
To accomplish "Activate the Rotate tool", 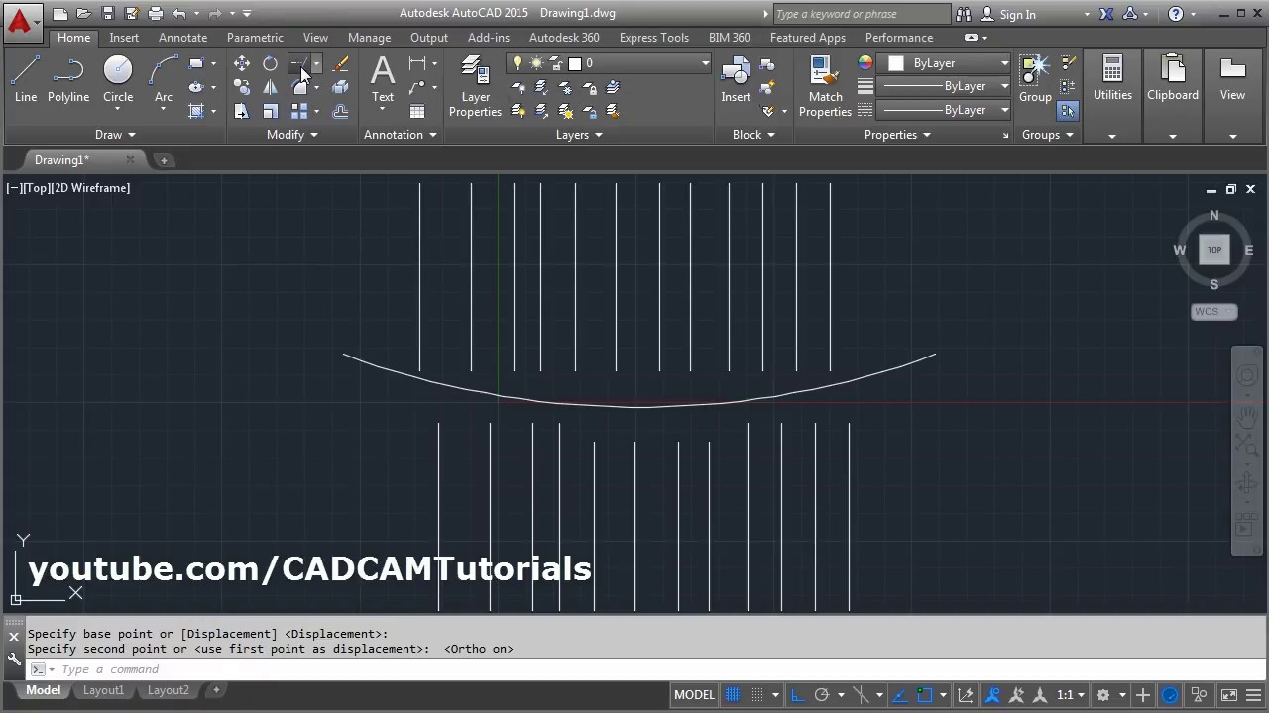I will pyautogui.click(x=270, y=64).
